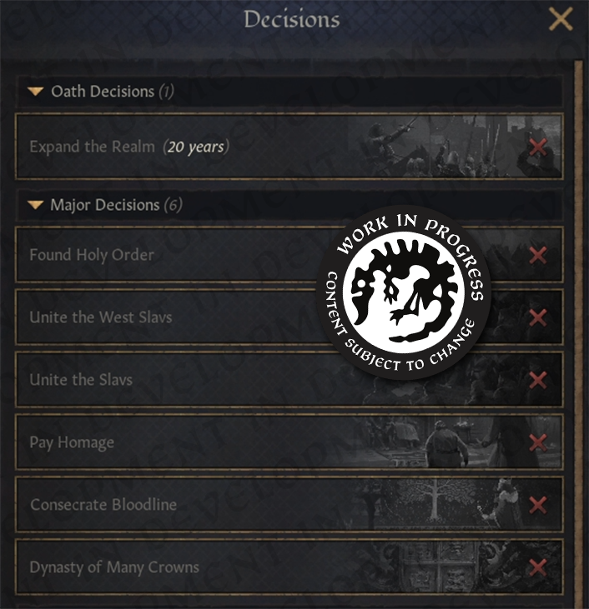Image resolution: width=589 pixels, height=609 pixels.
Task: Open the Unite the West Slavs decision
Action: pyautogui.click(x=101, y=317)
